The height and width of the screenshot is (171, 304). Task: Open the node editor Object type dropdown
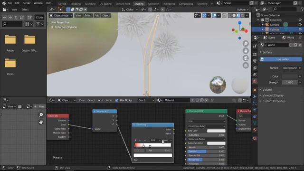66,100
